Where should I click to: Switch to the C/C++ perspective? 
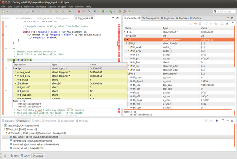tap(26, 156)
